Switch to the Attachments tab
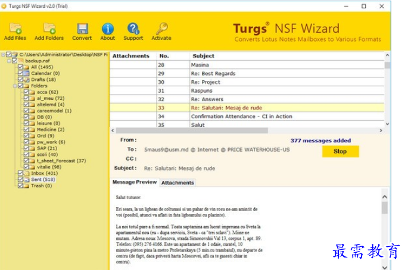This screenshot has width=405, height=270. coord(177,183)
